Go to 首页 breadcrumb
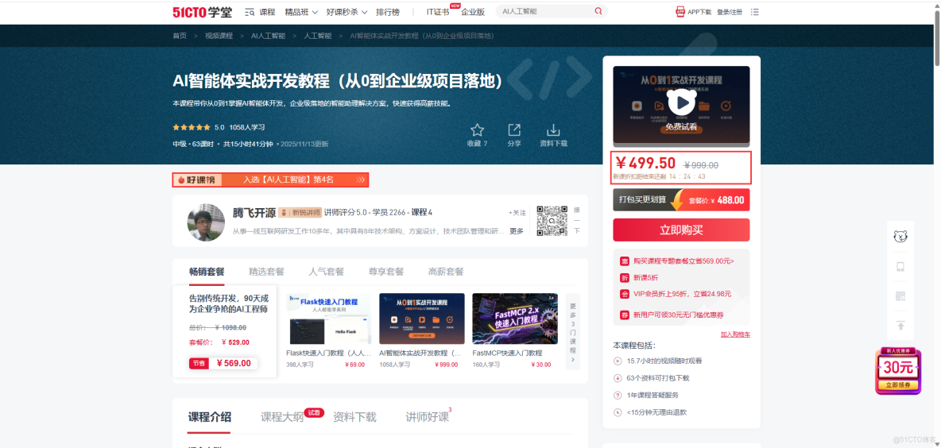 pos(180,36)
